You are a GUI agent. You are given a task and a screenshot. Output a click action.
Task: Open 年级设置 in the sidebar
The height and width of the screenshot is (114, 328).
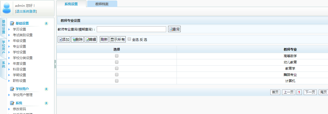(x=19, y=41)
